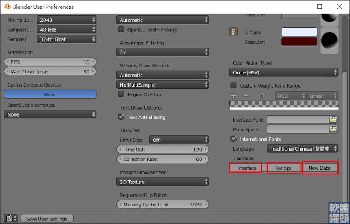Viewport: 350px width, 224px height.
Task: Open Limit Size Off dropdown
Action: [x=179, y=140]
